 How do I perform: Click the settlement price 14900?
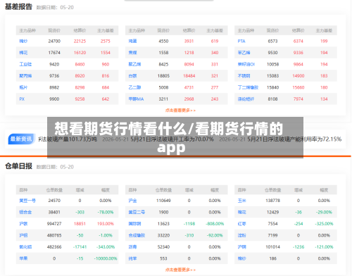(298, 76)
